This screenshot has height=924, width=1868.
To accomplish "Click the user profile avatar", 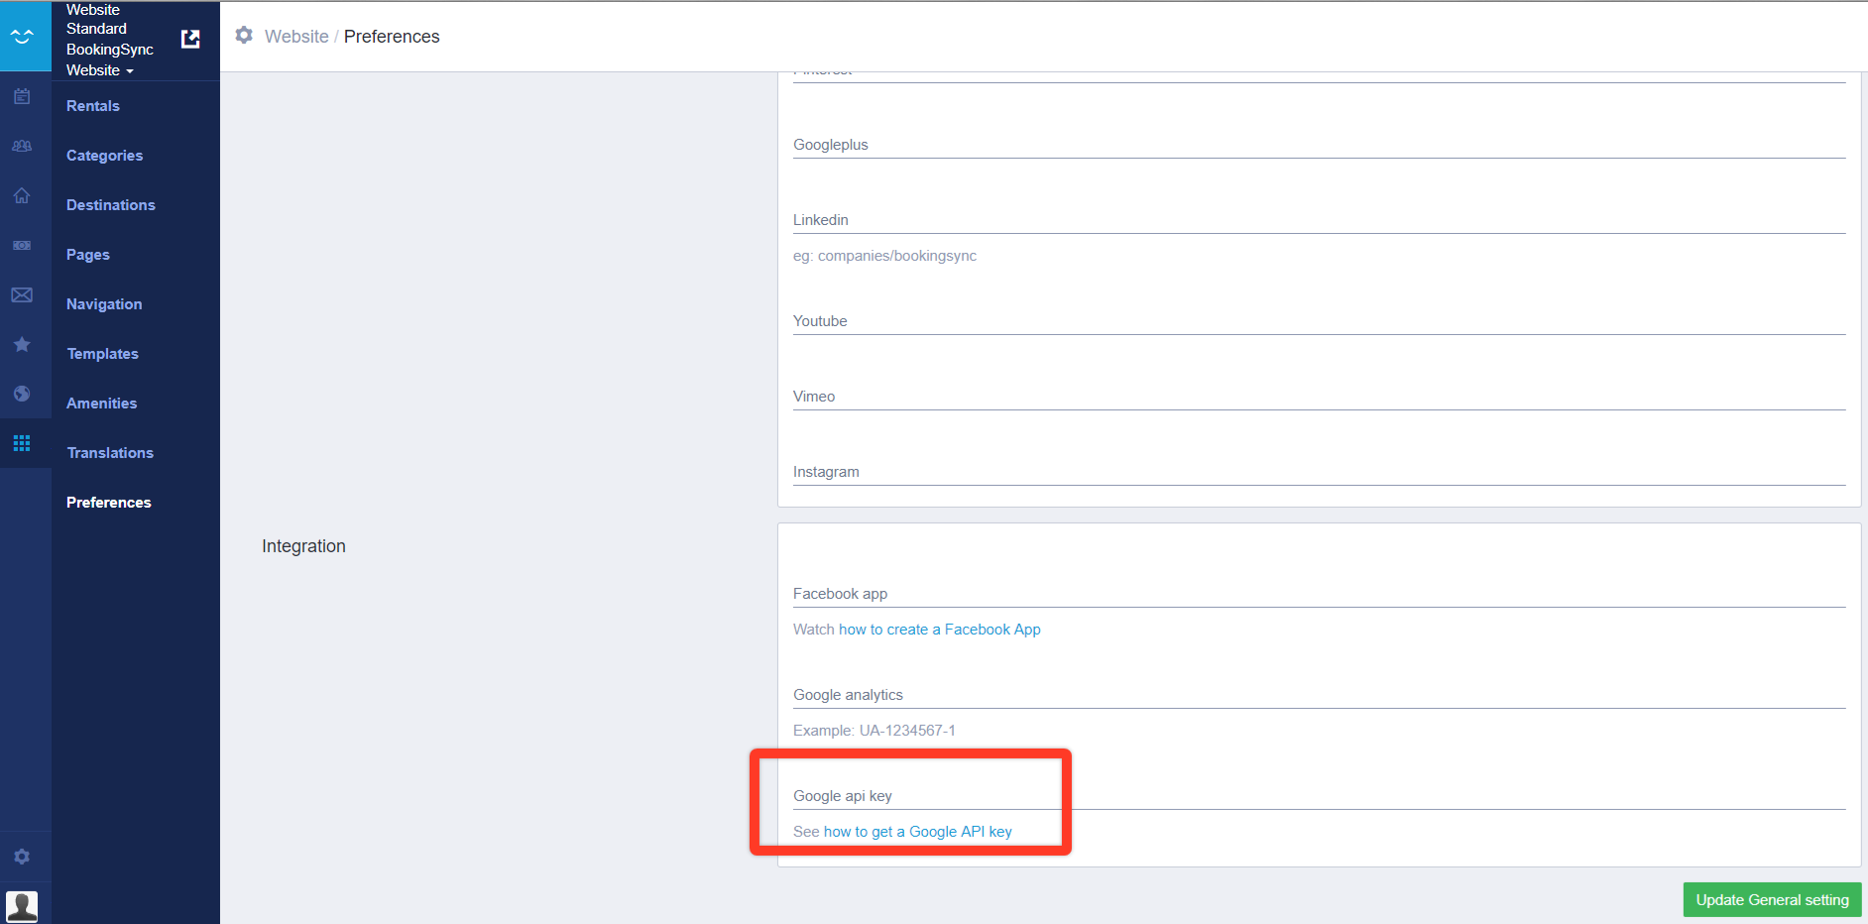I will coord(22,906).
